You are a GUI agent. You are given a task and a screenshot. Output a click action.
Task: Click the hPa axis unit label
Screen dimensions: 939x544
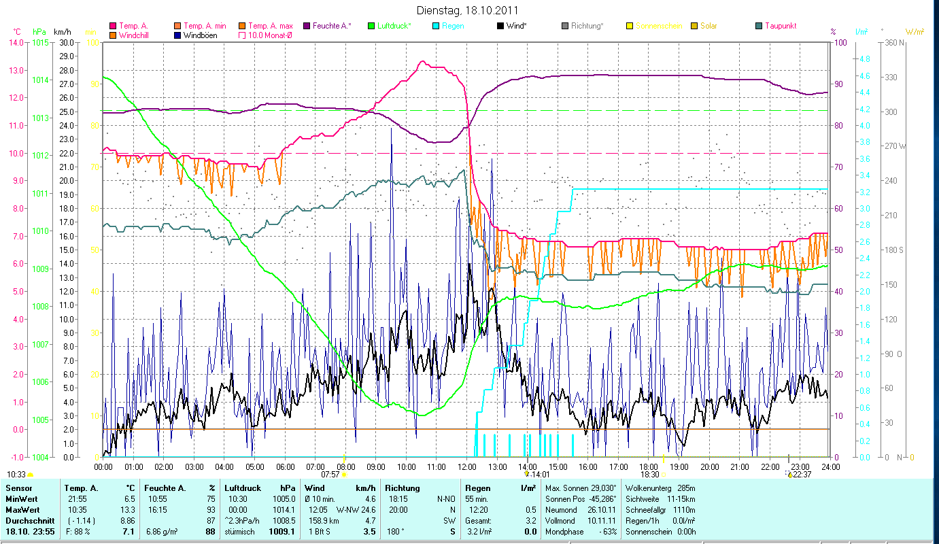pyautogui.click(x=39, y=32)
